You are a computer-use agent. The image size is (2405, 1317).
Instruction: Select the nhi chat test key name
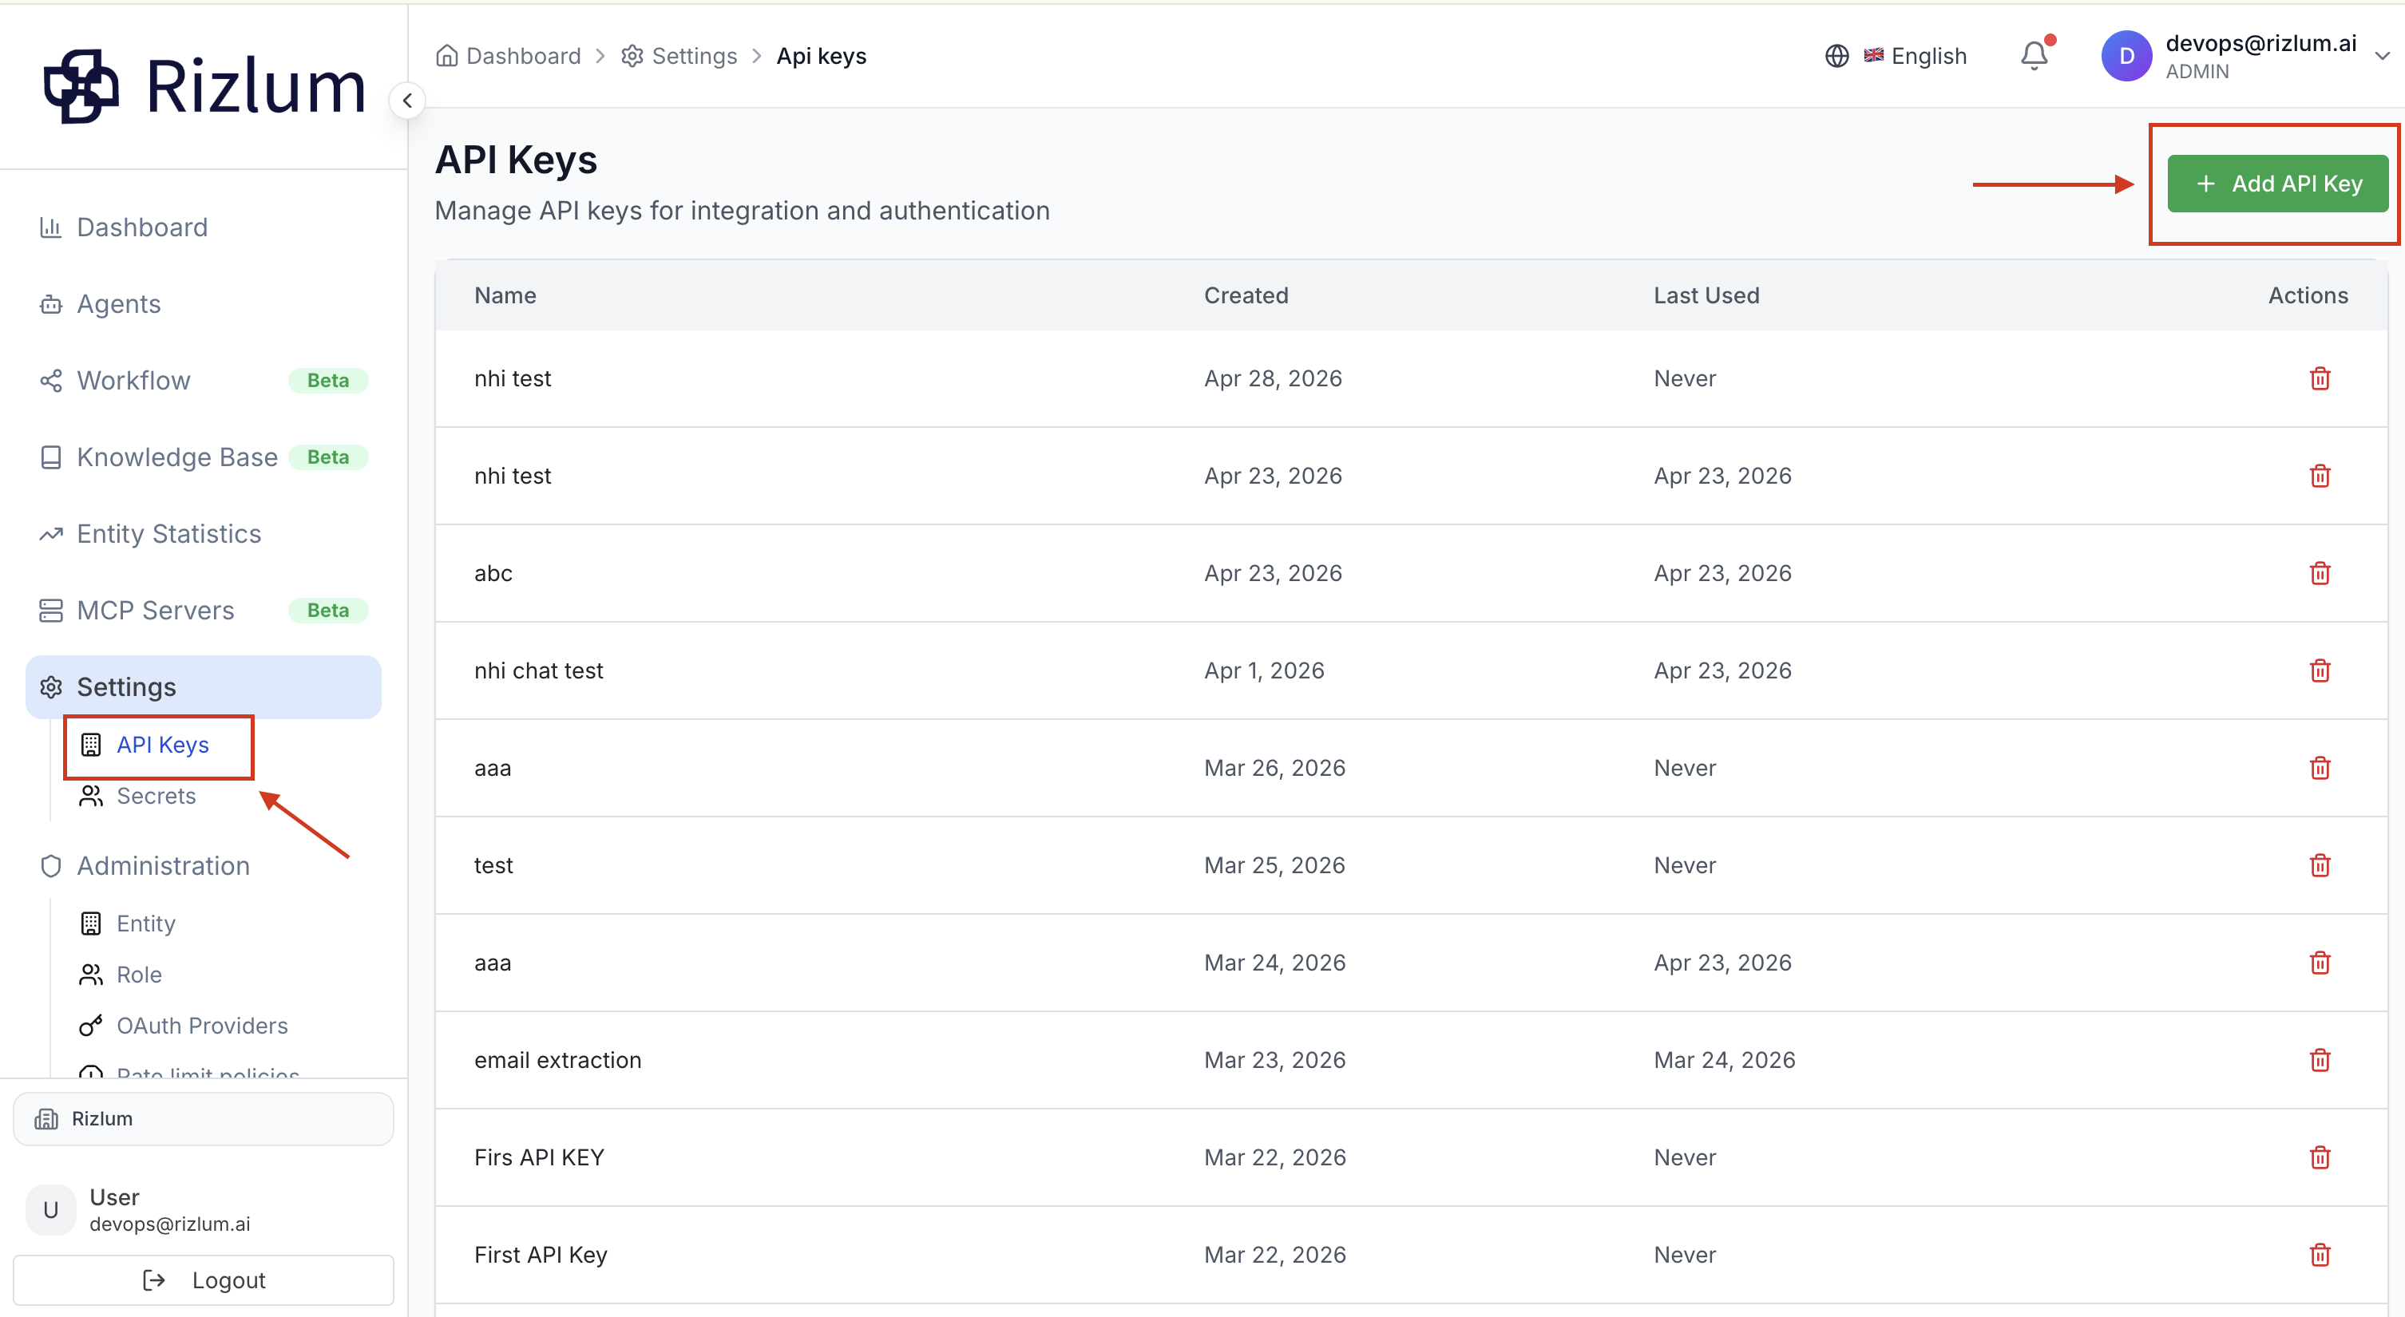coord(539,670)
